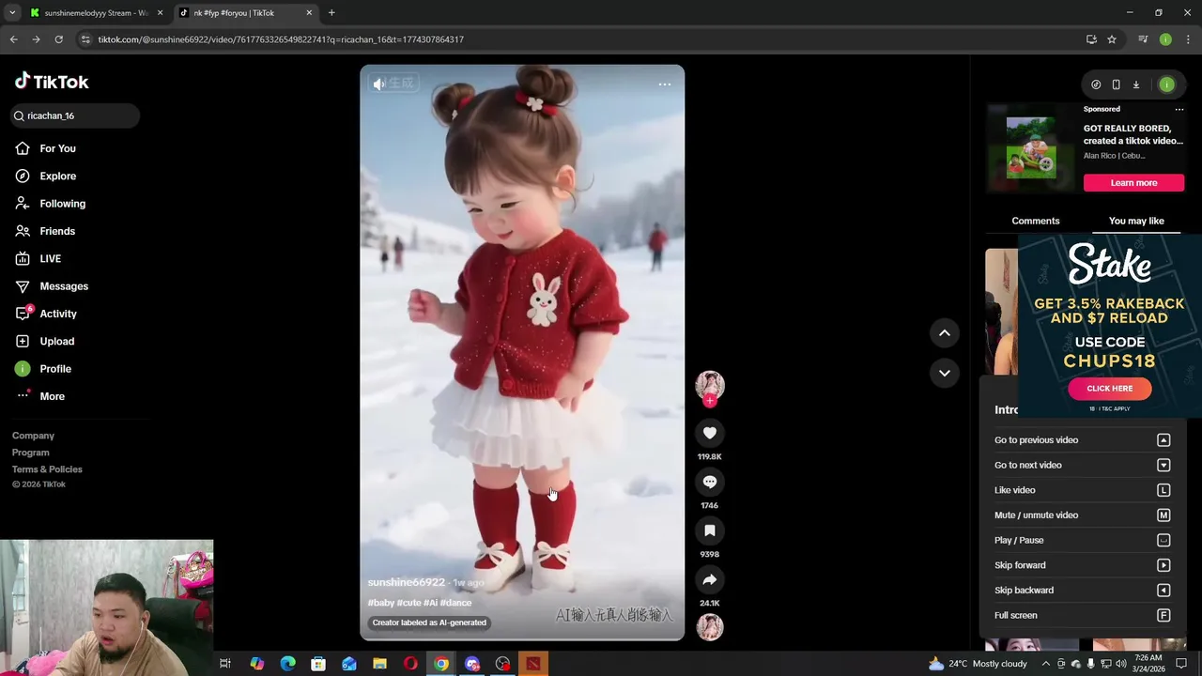Open the Opera browser taskbar icon
The height and width of the screenshot is (676, 1202).
(x=410, y=664)
